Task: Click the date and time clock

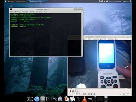Action: [x=119, y=1]
